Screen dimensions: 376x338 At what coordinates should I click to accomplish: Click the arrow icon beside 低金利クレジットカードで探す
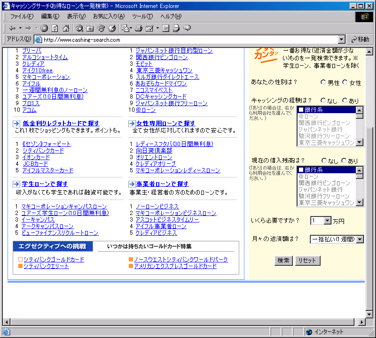point(16,123)
